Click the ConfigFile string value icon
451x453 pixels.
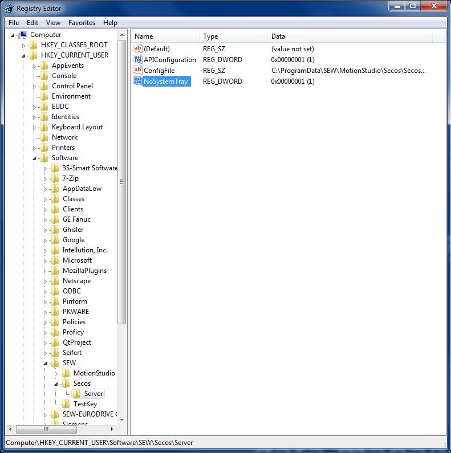click(137, 71)
